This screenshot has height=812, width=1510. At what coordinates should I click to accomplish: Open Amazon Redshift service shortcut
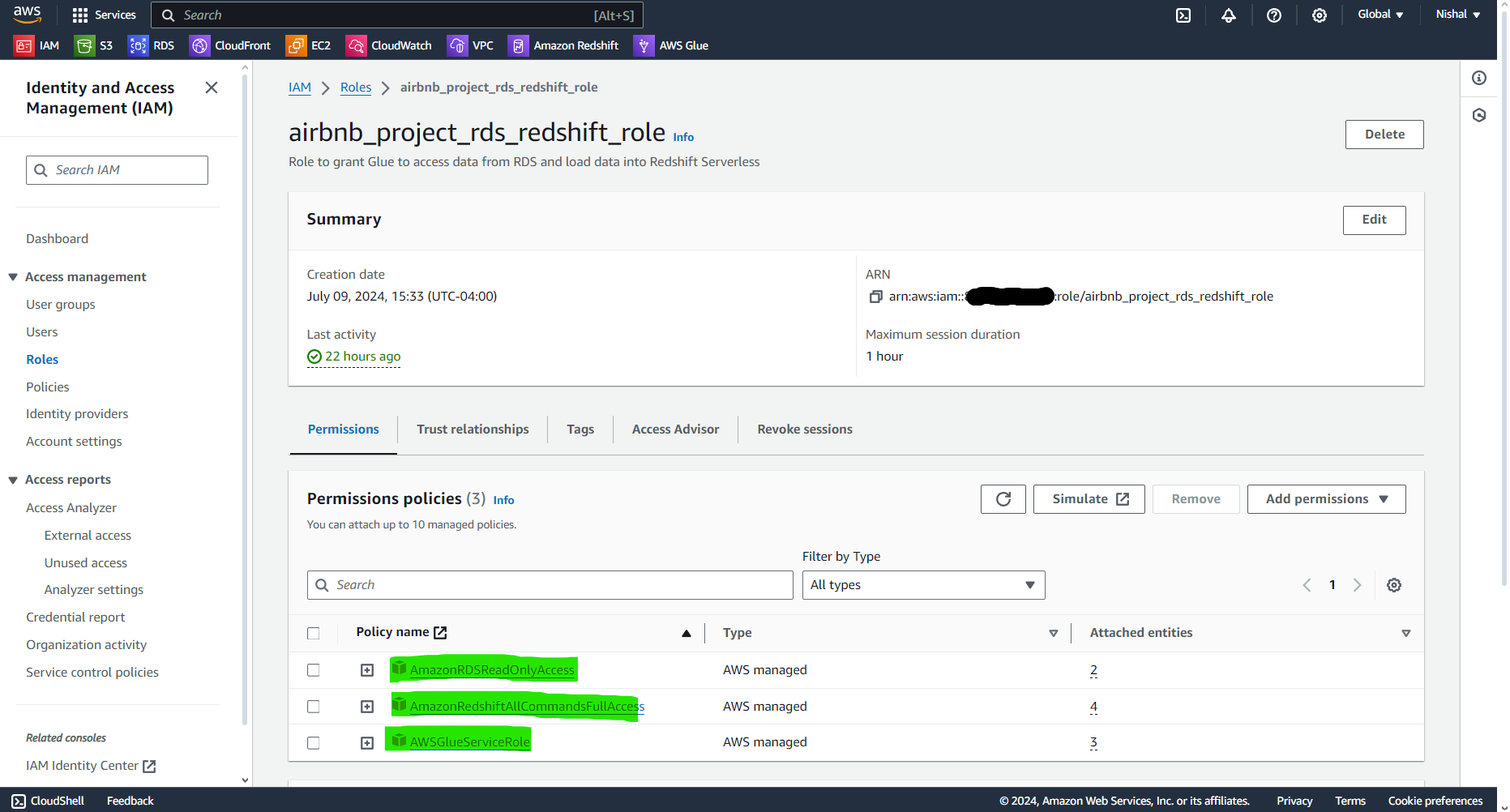point(563,45)
